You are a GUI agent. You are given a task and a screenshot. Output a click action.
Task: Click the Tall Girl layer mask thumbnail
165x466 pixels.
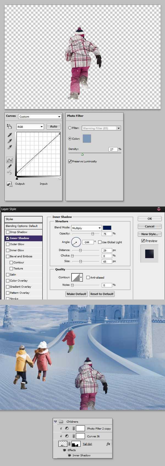tap(76, 444)
